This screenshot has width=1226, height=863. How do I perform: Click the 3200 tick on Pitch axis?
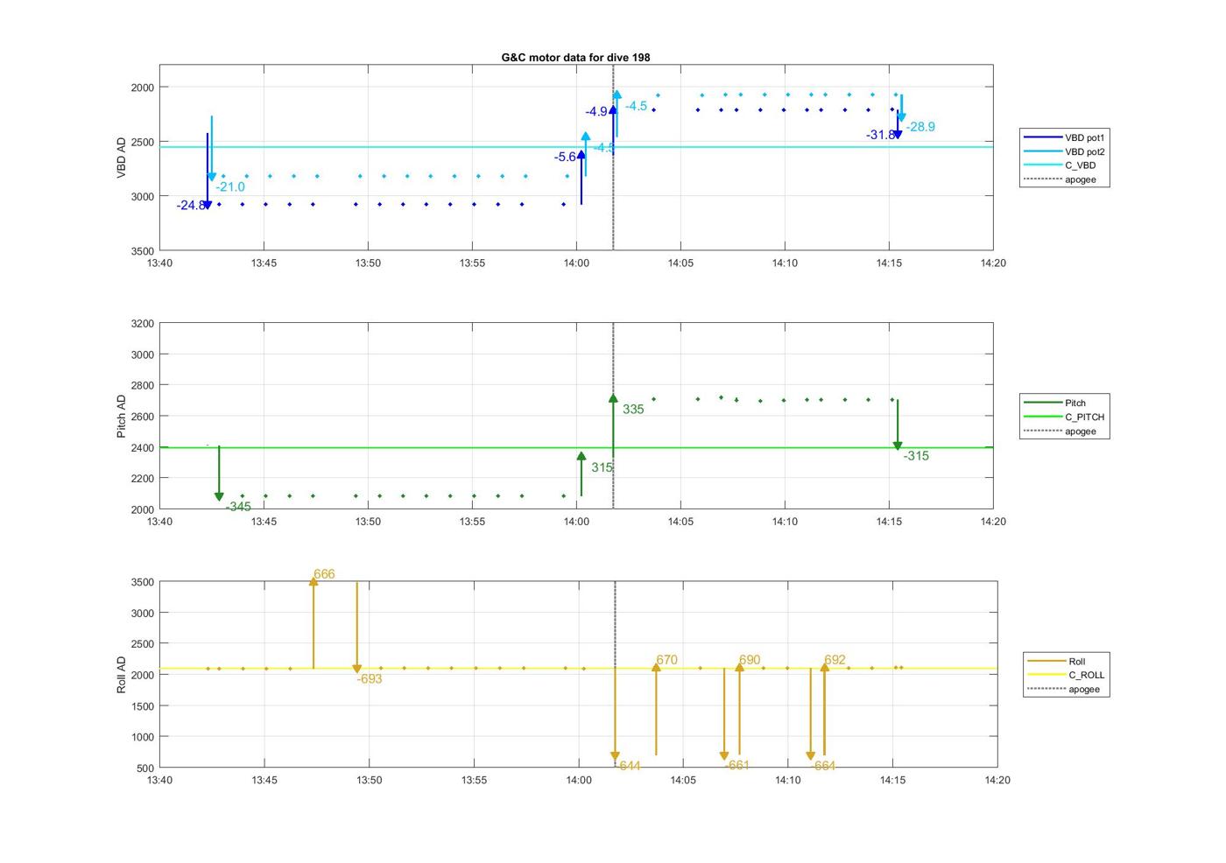(142, 324)
